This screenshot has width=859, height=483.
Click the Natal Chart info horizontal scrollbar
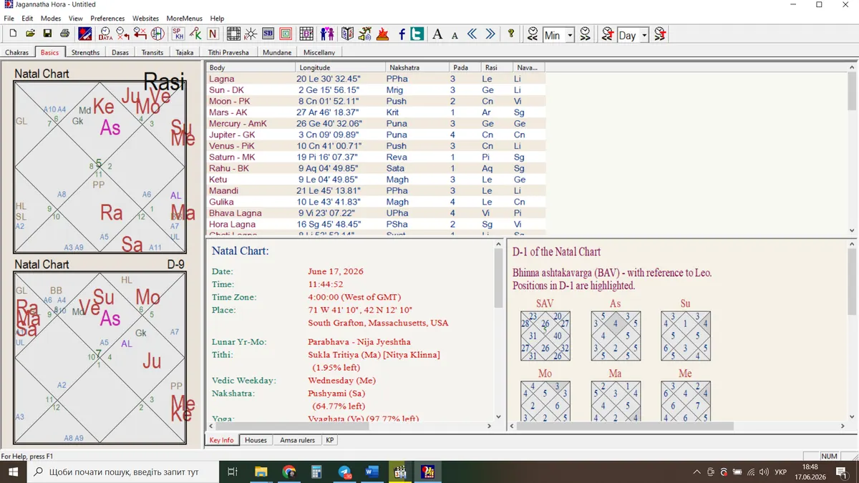pos(351,426)
